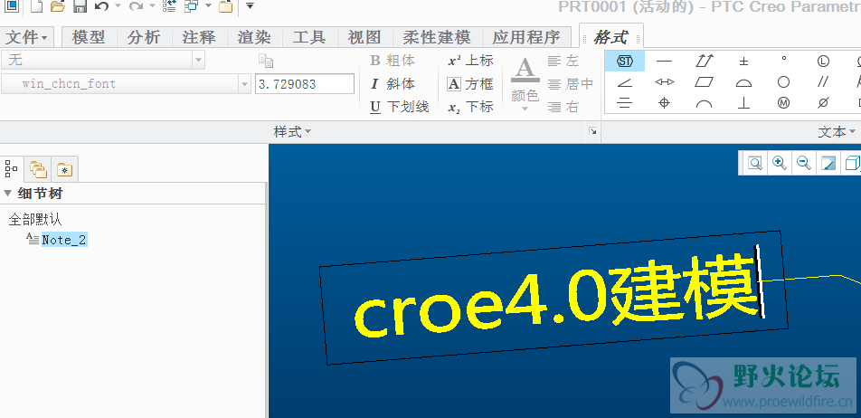Customize the quick access toolbar
Screen dimensions: 861x418
(250, 6)
